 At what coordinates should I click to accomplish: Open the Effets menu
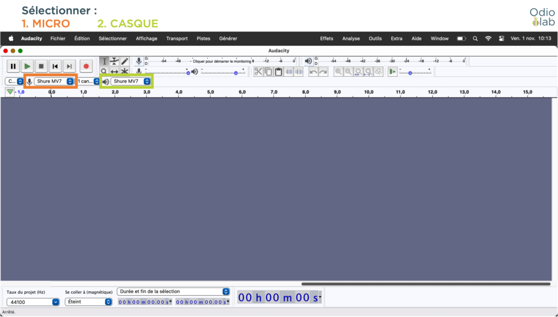326,39
